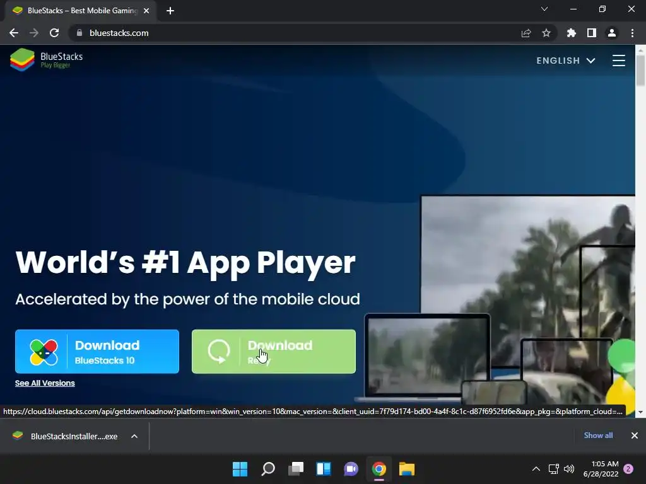Viewport: 646px width, 484px height.
Task: Click the page vertical scrollbar thumb
Action: coord(640,71)
